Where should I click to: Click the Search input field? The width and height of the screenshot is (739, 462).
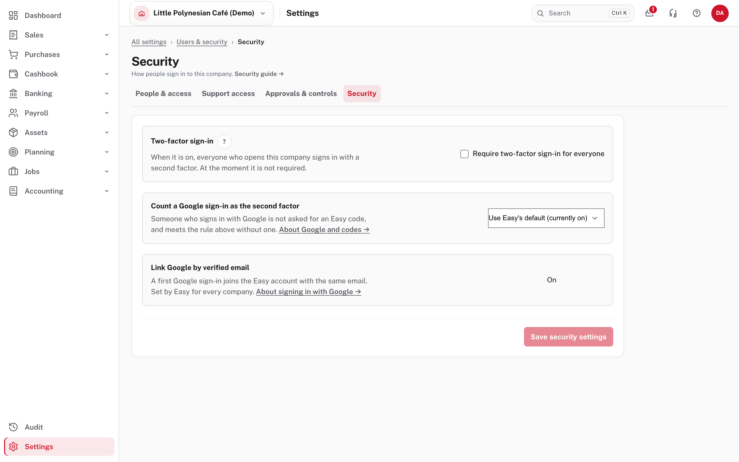click(583, 13)
